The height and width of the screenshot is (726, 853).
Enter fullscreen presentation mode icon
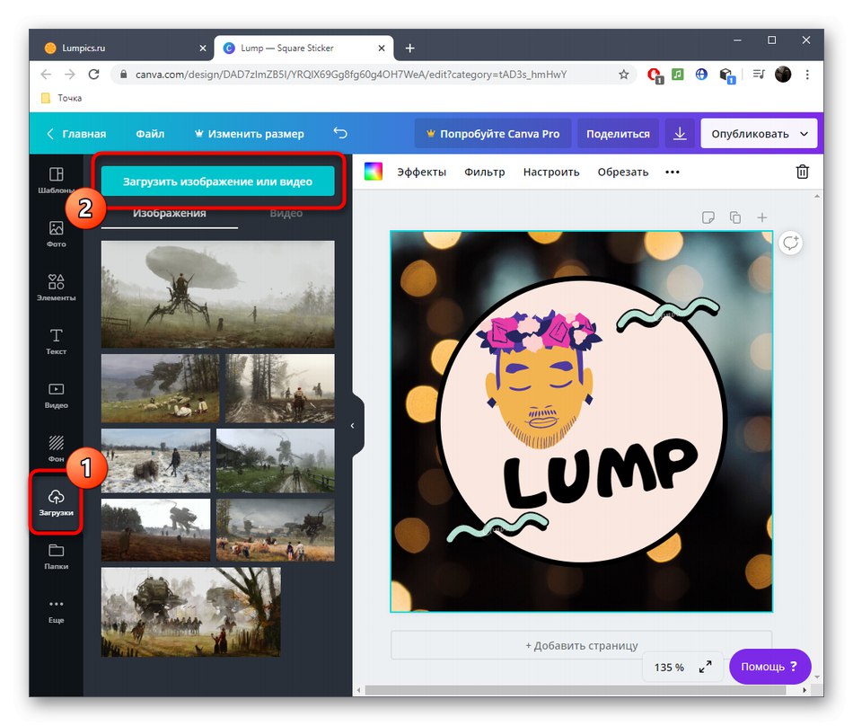(706, 667)
